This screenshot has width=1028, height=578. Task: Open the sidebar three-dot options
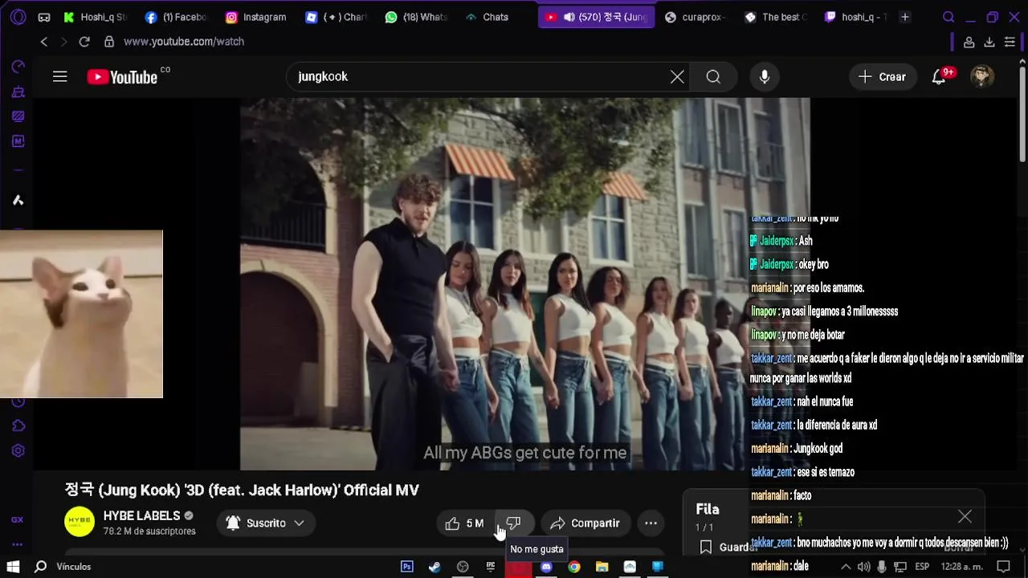click(18, 544)
